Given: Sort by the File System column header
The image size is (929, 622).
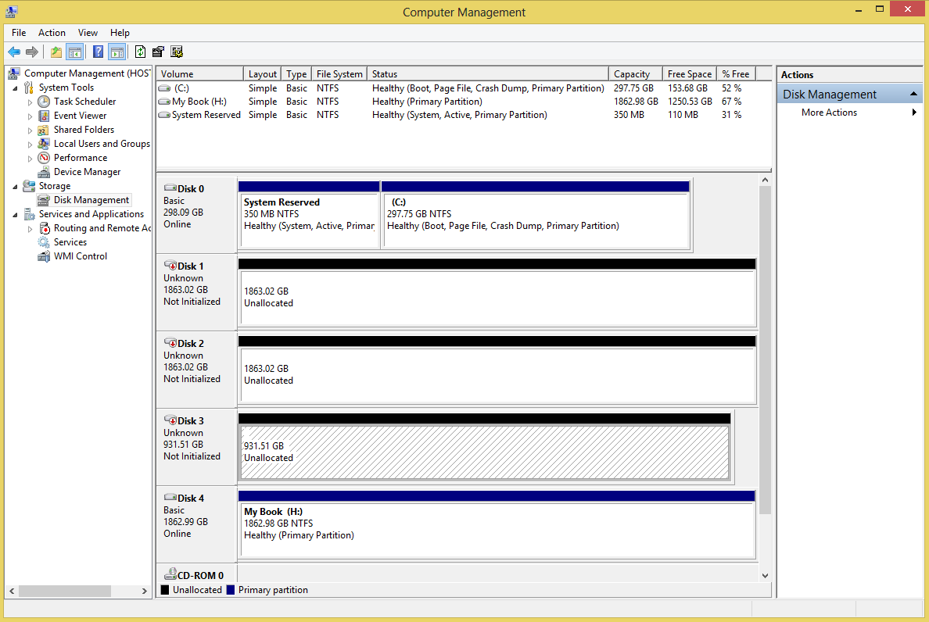Looking at the screenshot, I should [339, 74].
